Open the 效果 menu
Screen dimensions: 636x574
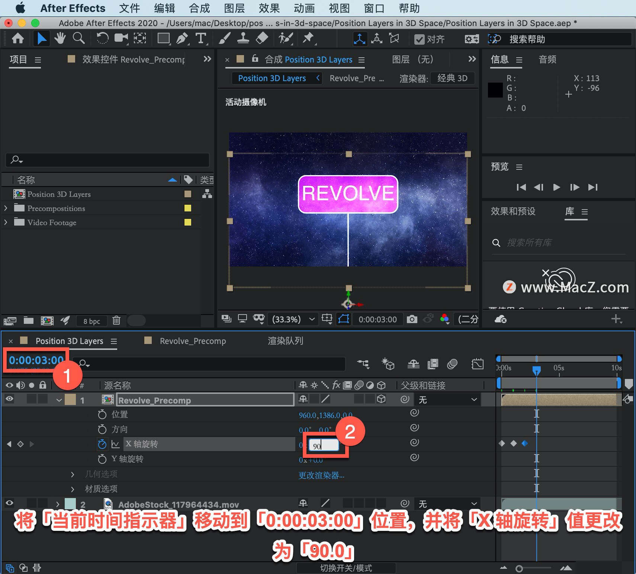pos(269,8)
